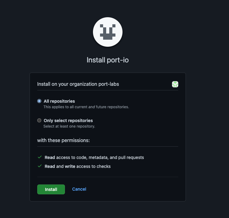Click the with these permissions heading
The width and height of the screenshot is (229, 218).
point(63,141)
